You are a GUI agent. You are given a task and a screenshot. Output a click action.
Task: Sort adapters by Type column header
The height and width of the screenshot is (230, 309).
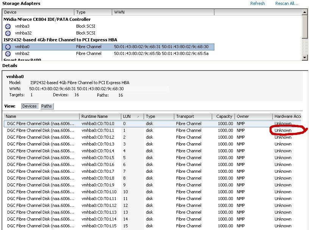(x=93, y=12)
